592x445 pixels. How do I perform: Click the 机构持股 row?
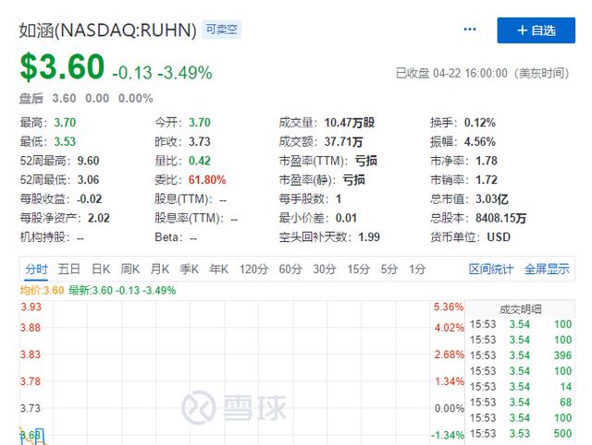(52, 237)
